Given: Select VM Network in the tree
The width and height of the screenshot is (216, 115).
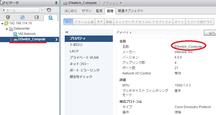Looking at the screenshot, I should click(27, 34).
